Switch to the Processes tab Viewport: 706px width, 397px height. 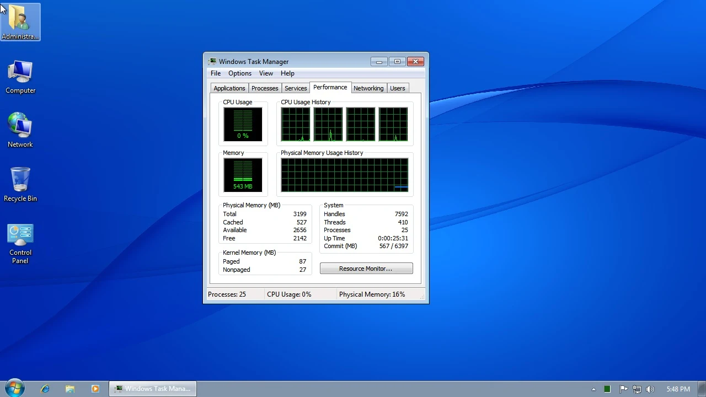(x=265, y=88)
